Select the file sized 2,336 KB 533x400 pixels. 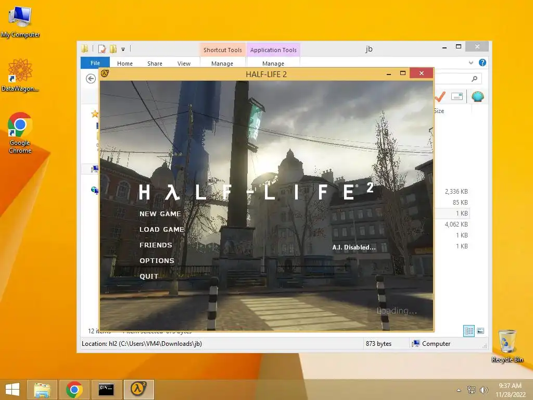coord(456,192)
